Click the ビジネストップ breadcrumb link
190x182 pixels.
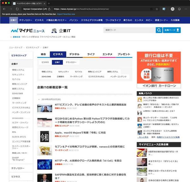coord(33,47)
